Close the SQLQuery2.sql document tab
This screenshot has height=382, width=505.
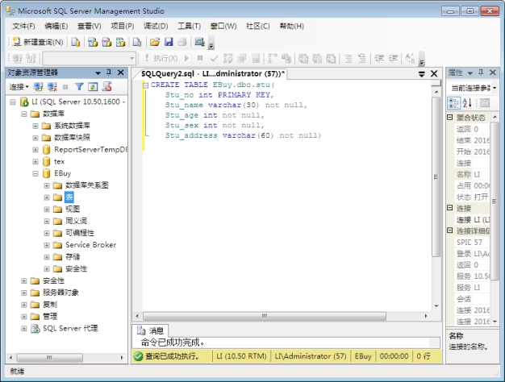[434, 73]
